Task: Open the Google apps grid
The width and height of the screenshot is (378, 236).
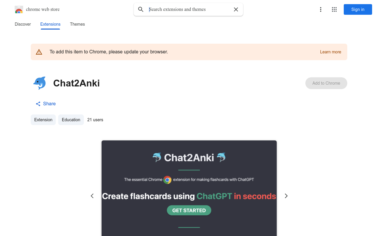Action: [x=334, y=9]
